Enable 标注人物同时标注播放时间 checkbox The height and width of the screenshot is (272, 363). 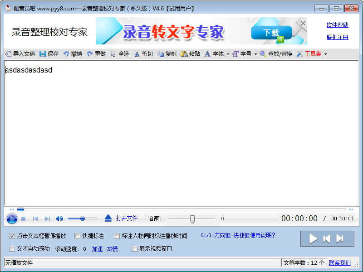point(117,236)
